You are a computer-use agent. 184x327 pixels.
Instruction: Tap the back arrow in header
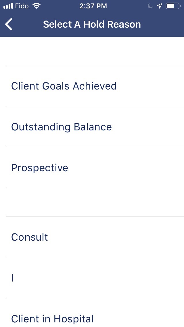pyautogui.click(x=9, y=24)
